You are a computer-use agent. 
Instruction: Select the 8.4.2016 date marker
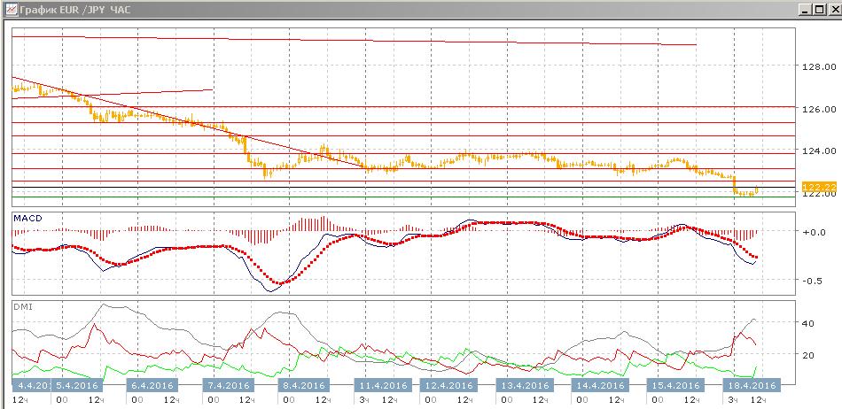(x=303, y=385)
